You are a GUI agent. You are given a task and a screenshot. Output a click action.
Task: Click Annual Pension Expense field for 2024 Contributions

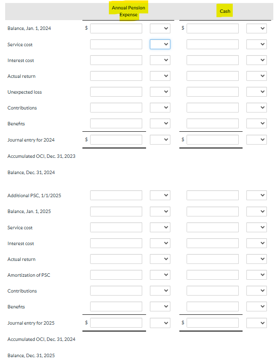click(116, 107)
